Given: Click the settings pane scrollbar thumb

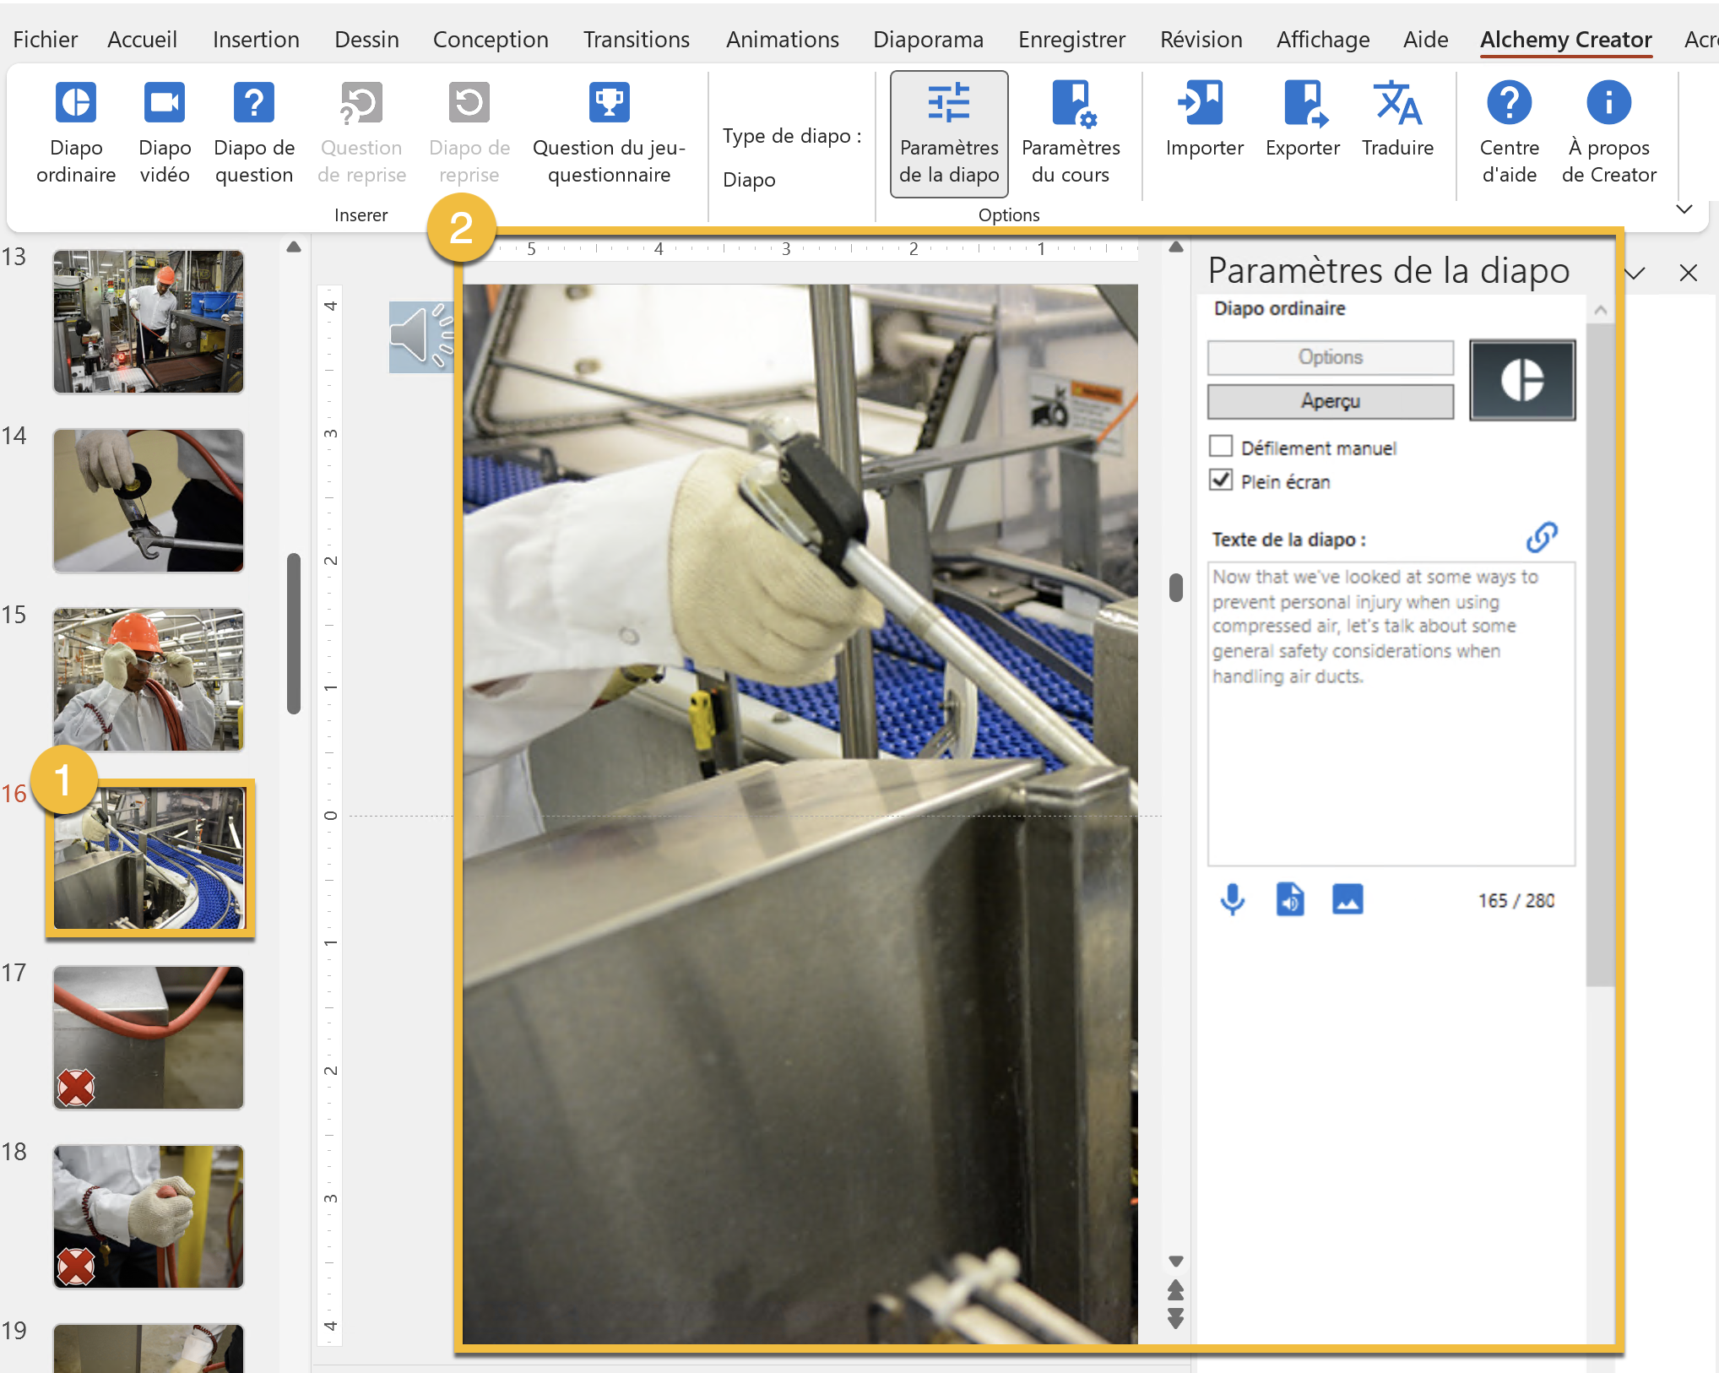Looking at the screenshot, I should tap(1600, 654).
